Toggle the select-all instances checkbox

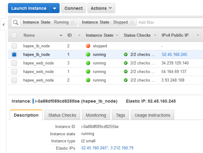click(x=14, y=35)
